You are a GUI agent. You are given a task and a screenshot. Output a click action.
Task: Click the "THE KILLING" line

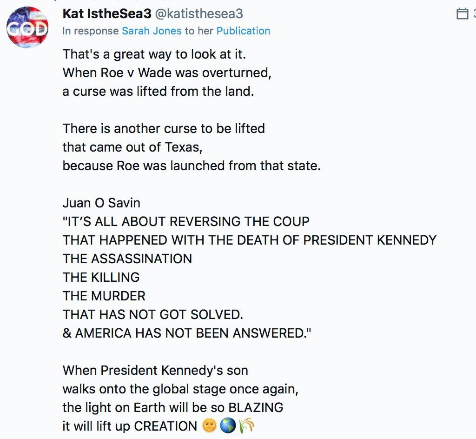click(101, 278)
